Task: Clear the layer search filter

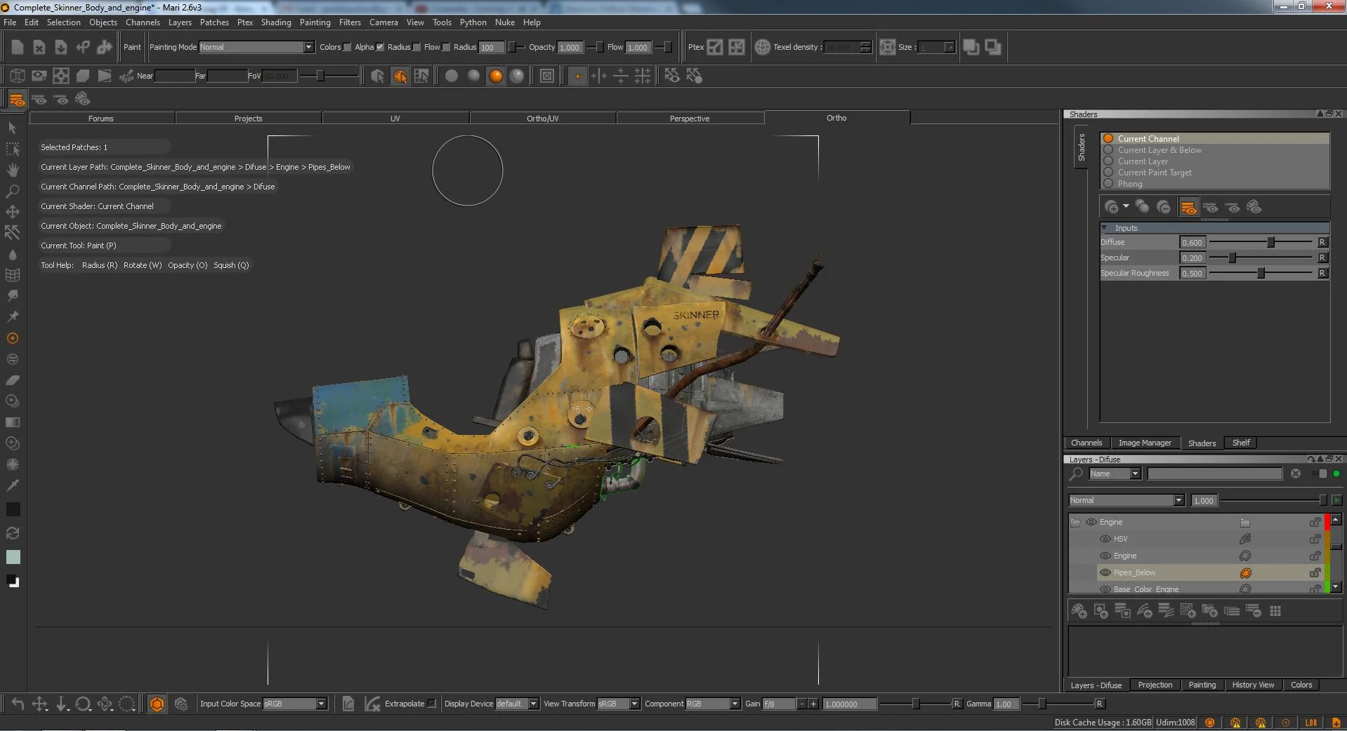Action: tap(1296, 474)
